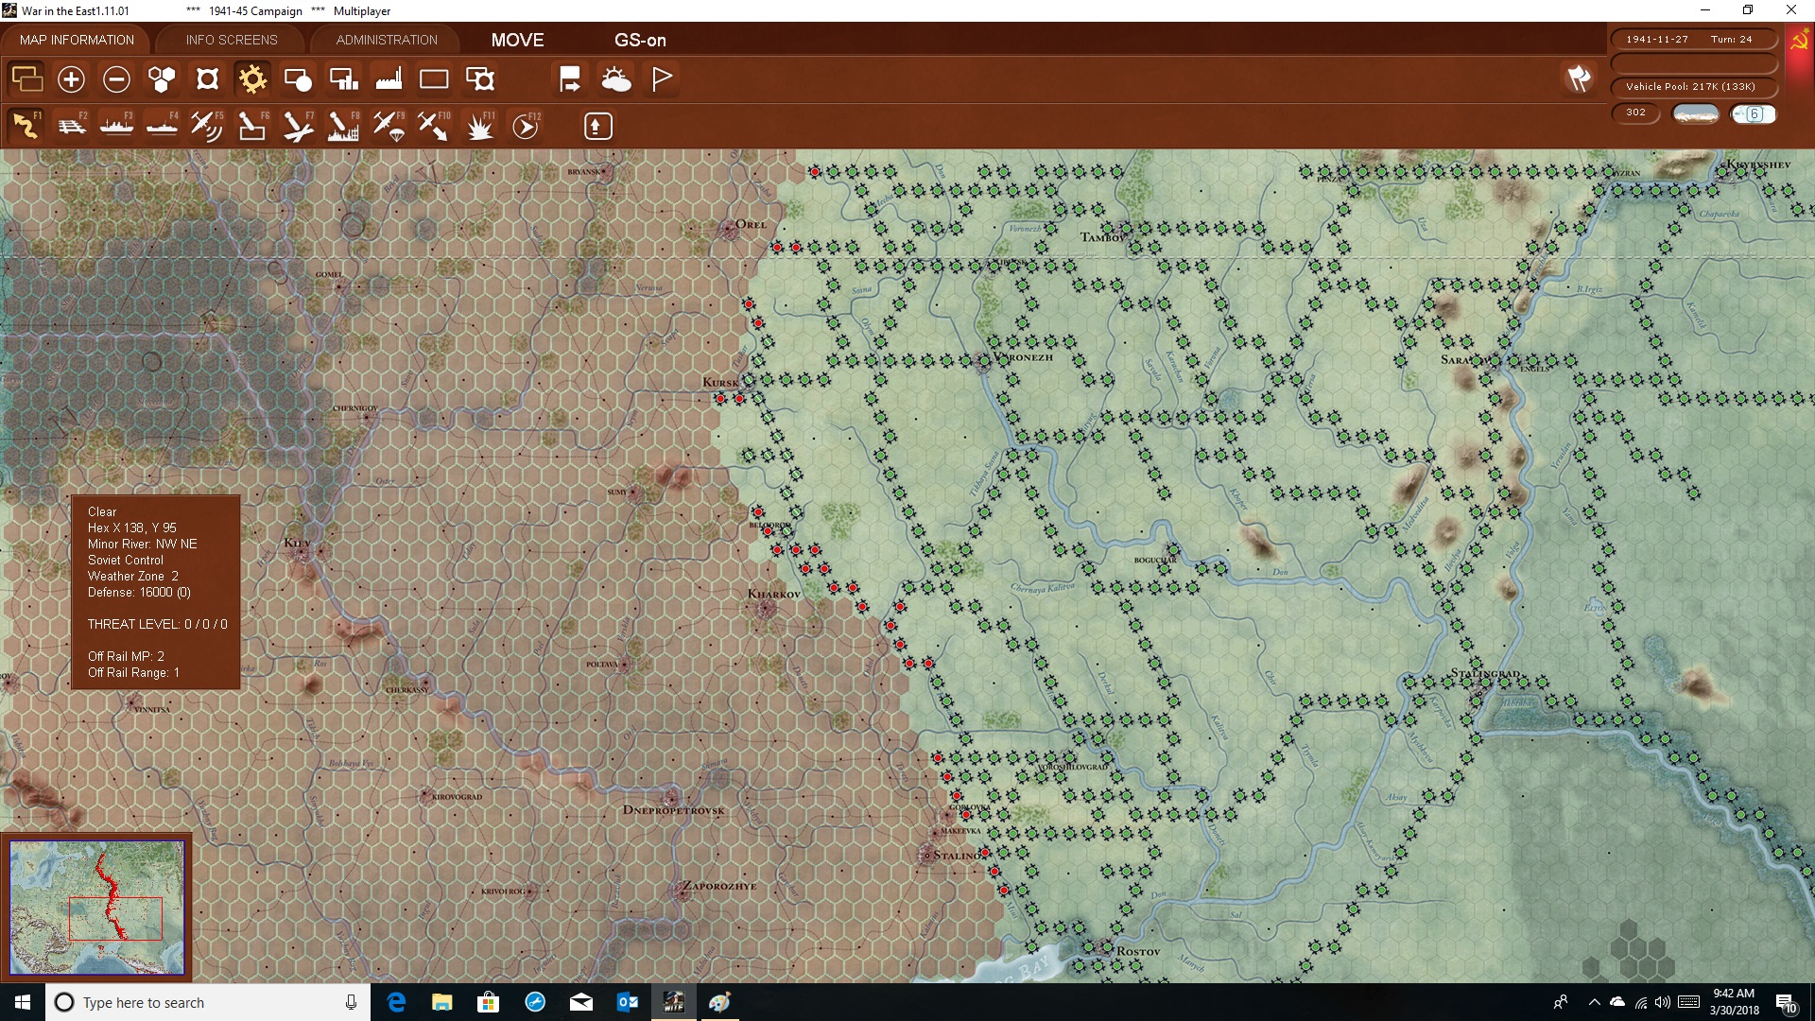The width and height of the screenshot is (1815, 1021).
Task: Select the F7 bomb airfield mode
Action: point(298,126)
